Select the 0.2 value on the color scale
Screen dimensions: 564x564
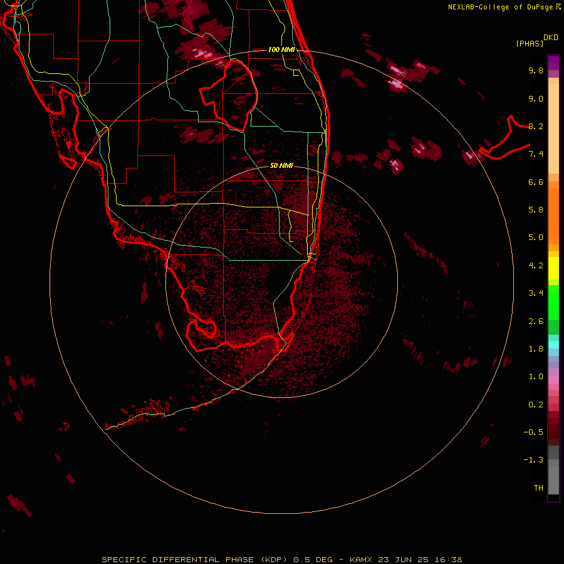[x=536, y=405]
